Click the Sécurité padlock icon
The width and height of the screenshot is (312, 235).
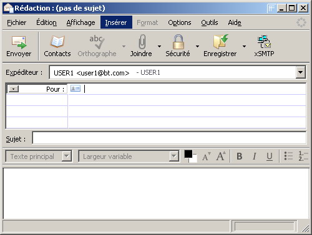[178, 42]
